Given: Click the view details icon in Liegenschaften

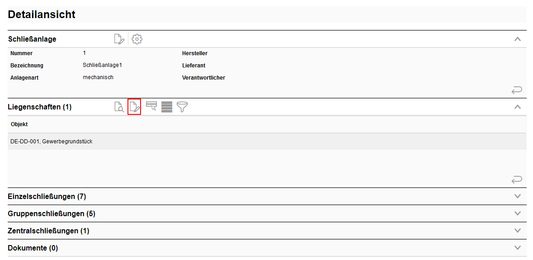Looking at the screenshot, I should 119,107.
